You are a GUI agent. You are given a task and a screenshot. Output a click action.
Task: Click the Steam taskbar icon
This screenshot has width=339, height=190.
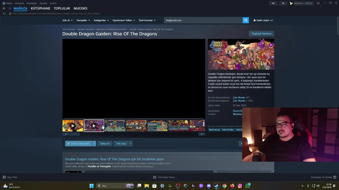[x=216, y=186]
